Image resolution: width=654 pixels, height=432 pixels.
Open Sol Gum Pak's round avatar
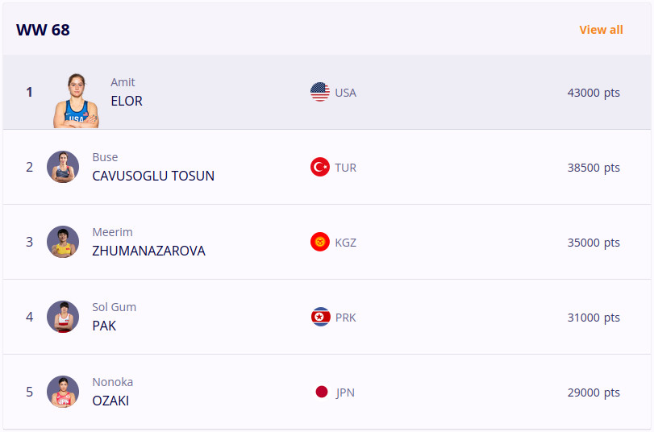63,317
